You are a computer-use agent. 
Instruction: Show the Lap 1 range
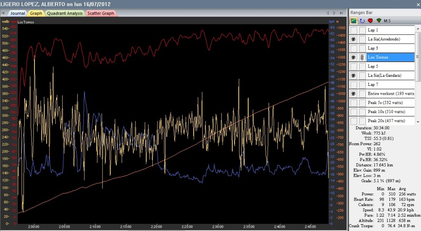[354, 30]
